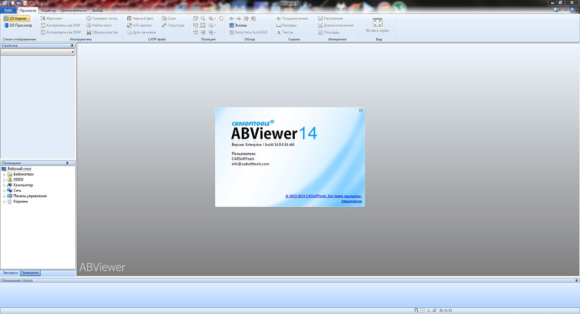
Task: Pin the Командная строка panel
Action: (x=576, y=281)
